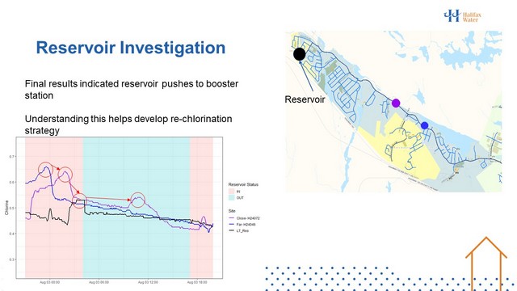
Task: Select the Far-H24046 legend entry
Action: pyautogui.click(x=242, y=225)
